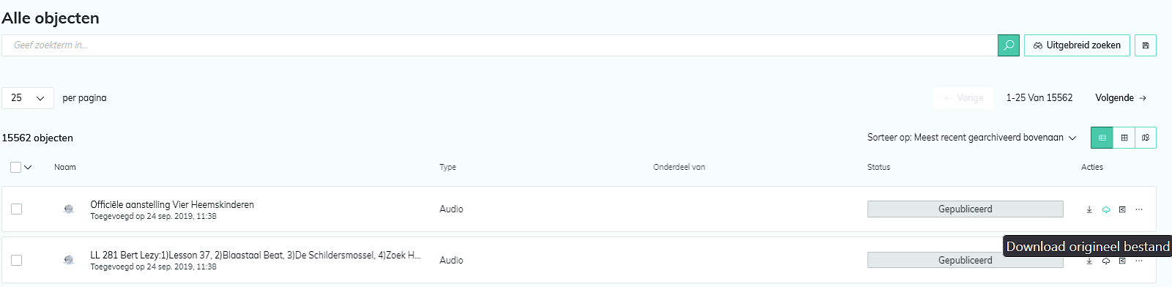Image resolution: width=1172 pixels, height=287 pixels.
Task: Click the Geef zoekterm in search field
Action: pyautogui.click(x=500, y=45)
